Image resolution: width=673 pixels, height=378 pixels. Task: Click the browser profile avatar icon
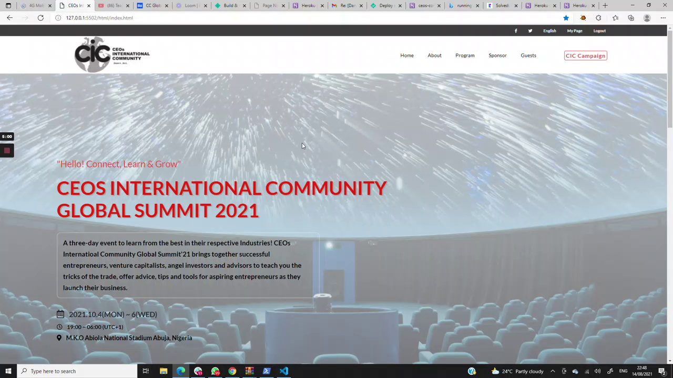click(x=647, y=18)
